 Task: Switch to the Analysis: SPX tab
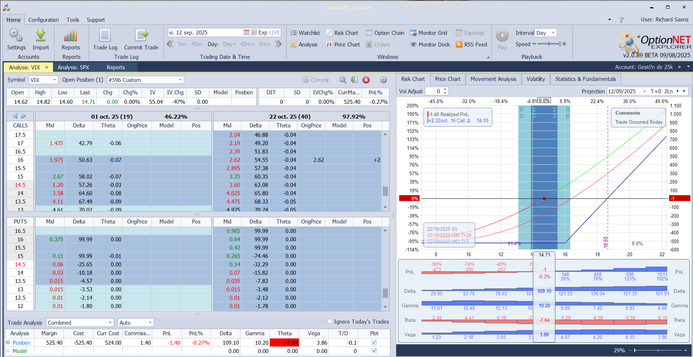coord(73,67)
